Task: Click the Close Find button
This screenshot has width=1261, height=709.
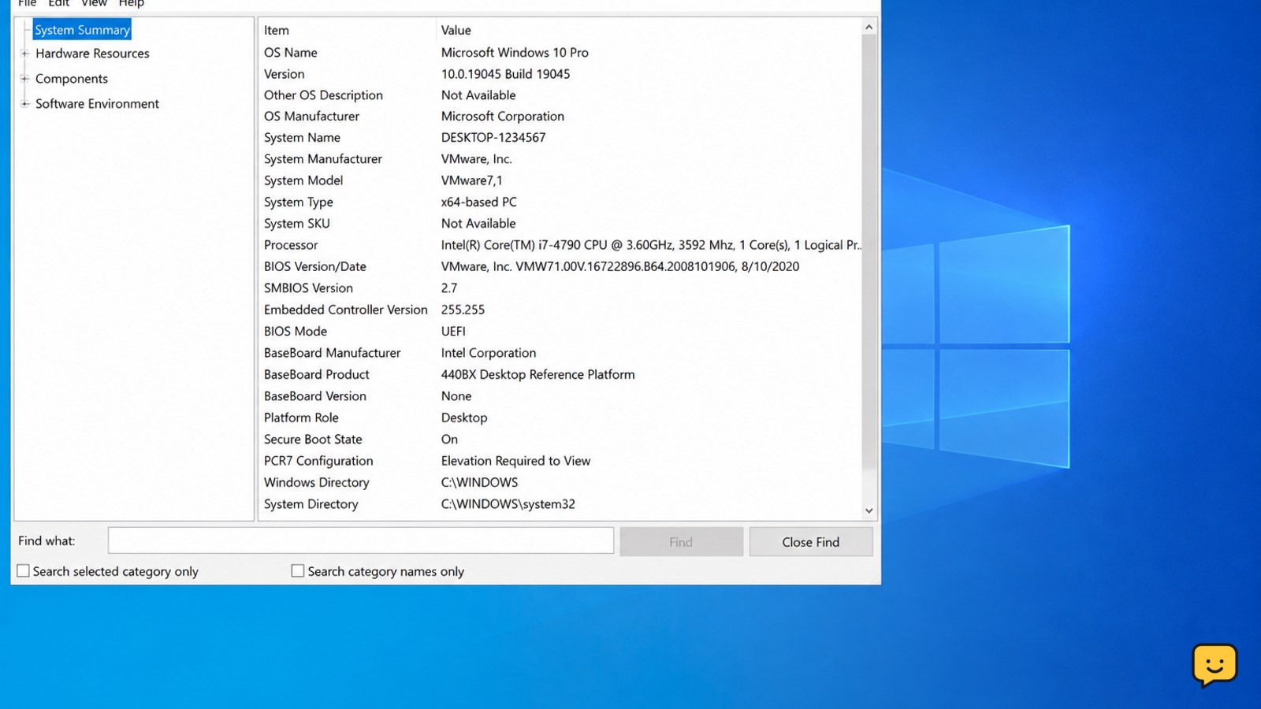Action: (x=810, y=542)
